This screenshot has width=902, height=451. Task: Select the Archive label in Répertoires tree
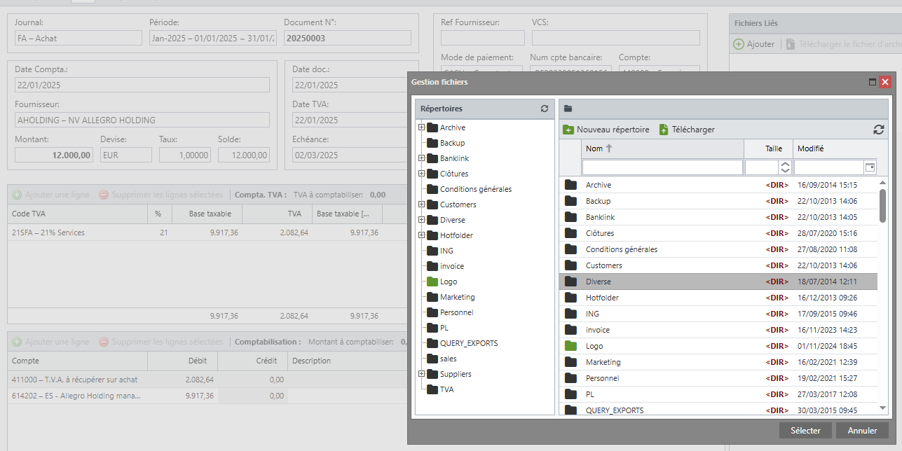453,127
